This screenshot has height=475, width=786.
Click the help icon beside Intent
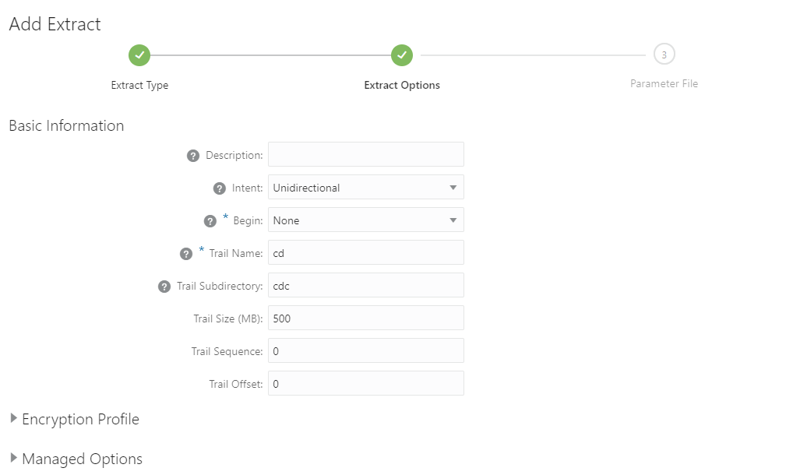(x=220, y=188)
